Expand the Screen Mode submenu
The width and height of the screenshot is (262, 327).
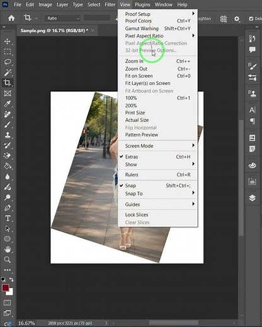tap(157, 146)
